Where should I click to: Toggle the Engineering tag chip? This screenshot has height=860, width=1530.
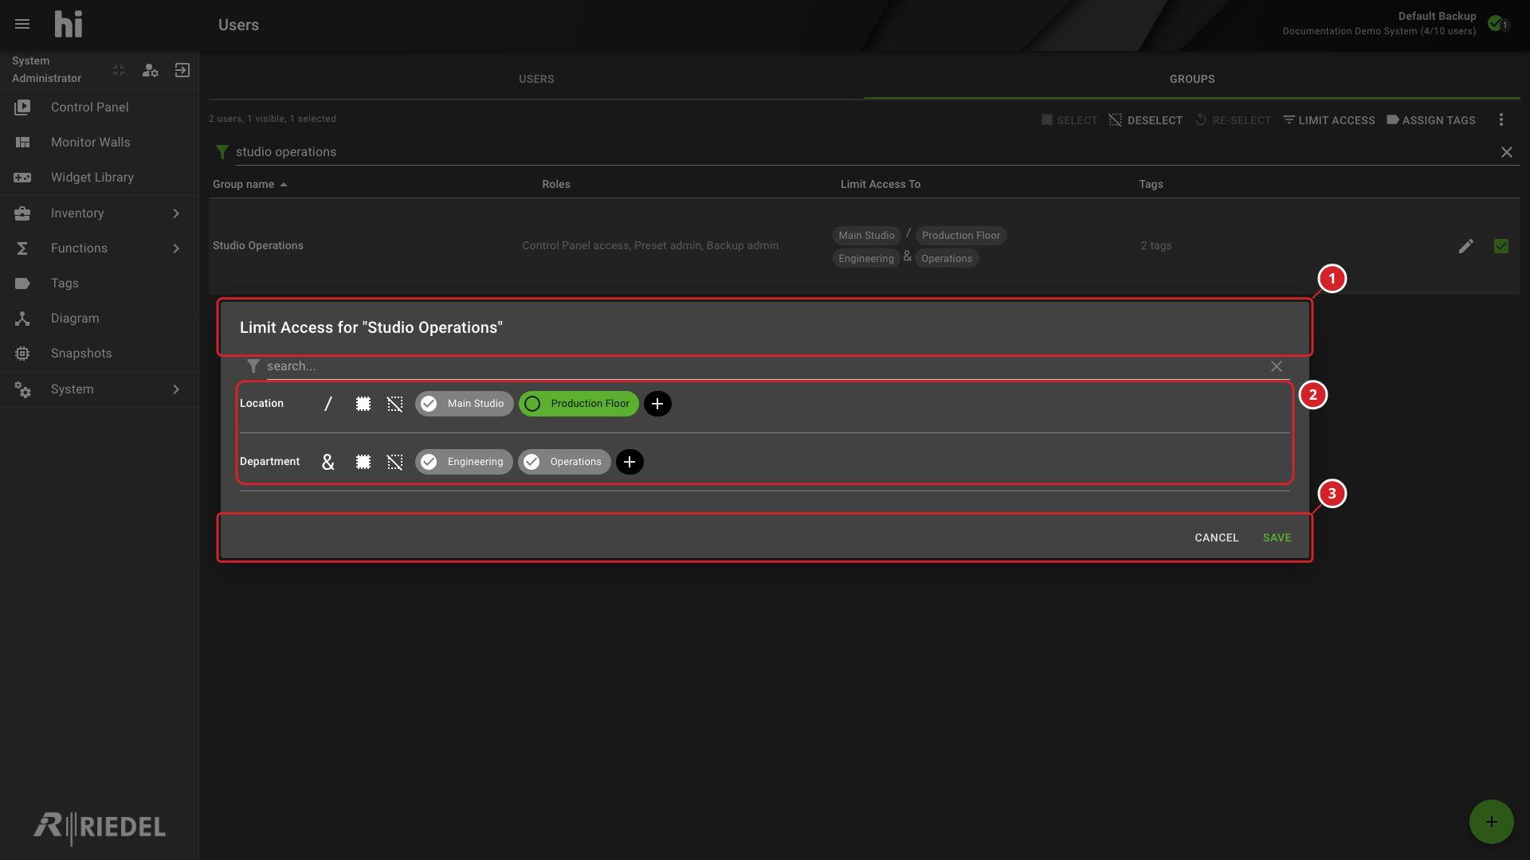click(x=465, y=462)
